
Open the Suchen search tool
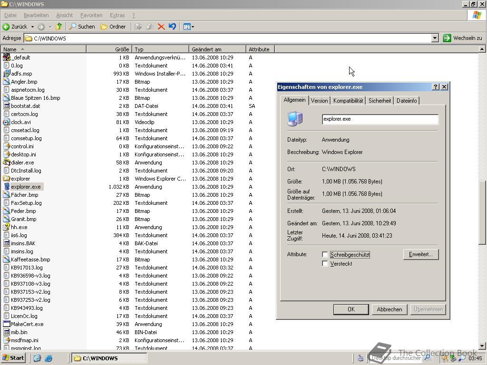(82, 27)
